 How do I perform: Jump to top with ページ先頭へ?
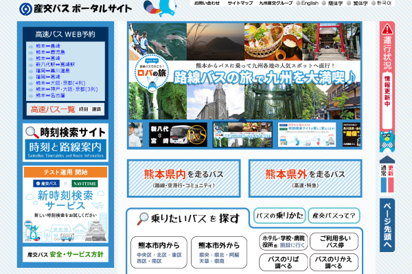[387, 225]
